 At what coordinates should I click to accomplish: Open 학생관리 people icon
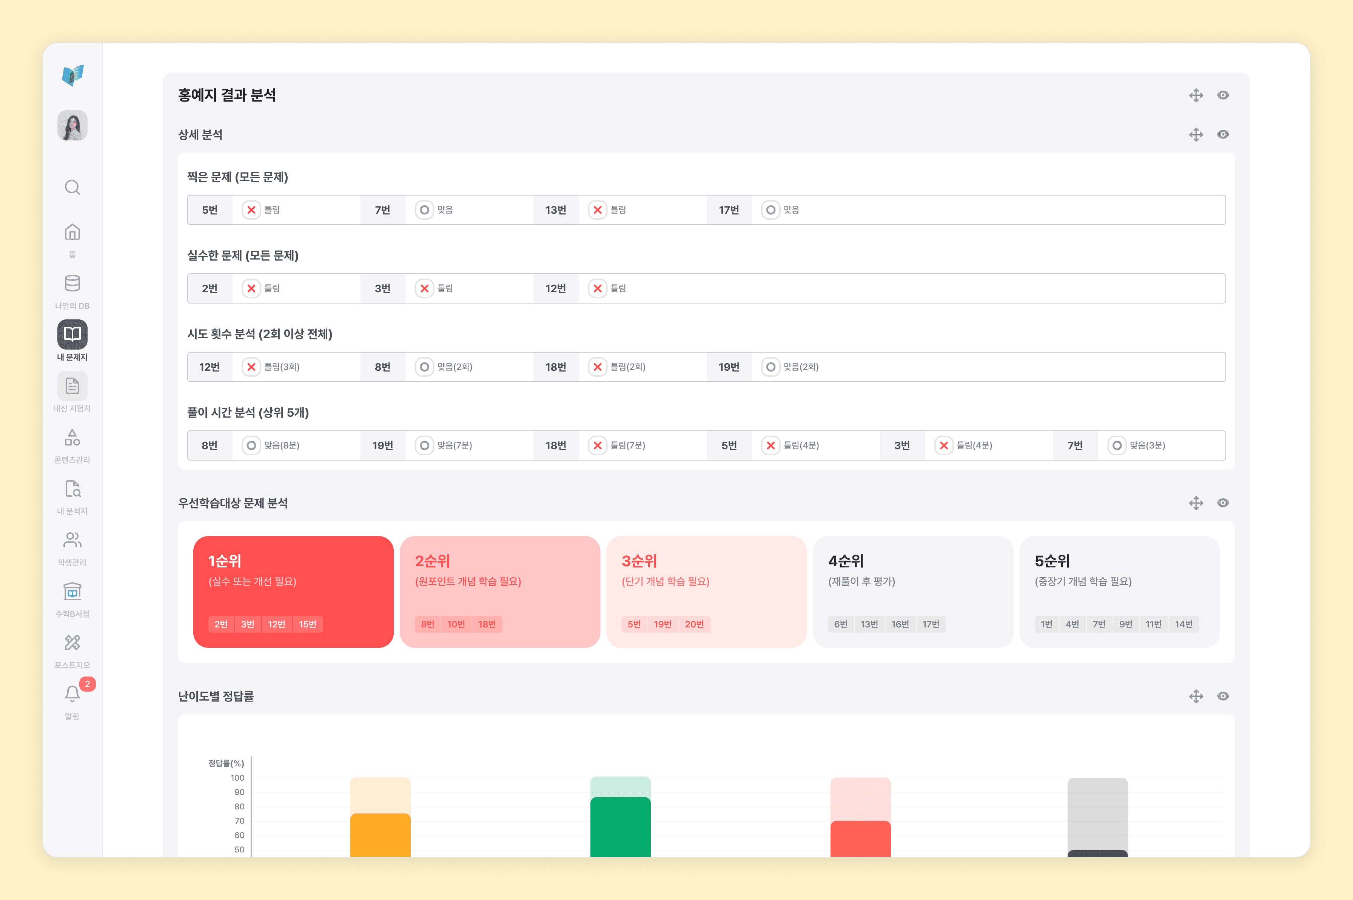[x=72, y=540]
